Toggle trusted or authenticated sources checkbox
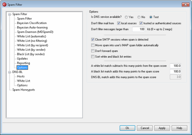The height and width of the screenshot is (135, 192). pos(141,23)
